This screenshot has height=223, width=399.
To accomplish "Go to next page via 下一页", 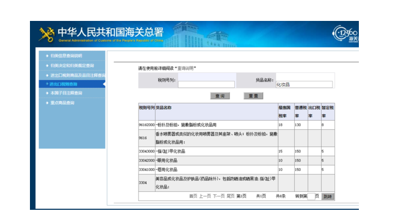I will [219, 196].
